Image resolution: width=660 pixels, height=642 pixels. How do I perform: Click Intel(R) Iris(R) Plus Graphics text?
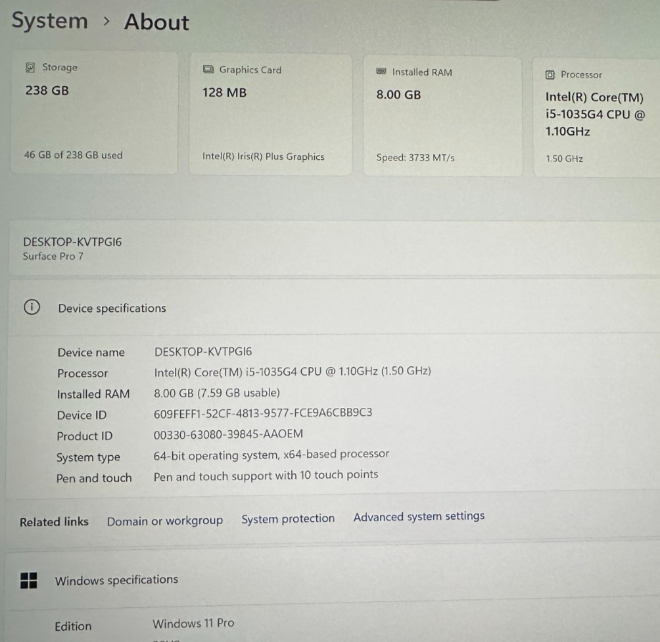coord(263,157)
